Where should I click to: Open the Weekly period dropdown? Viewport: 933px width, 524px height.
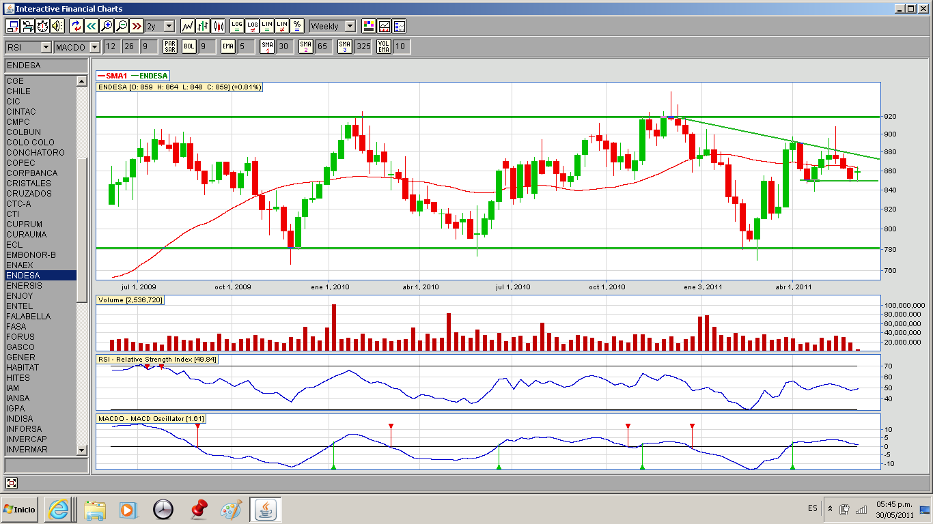[x=332, y=26]
